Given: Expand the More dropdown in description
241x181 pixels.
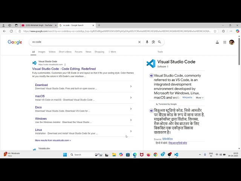Looking at the screenshot, I should 200,98.
